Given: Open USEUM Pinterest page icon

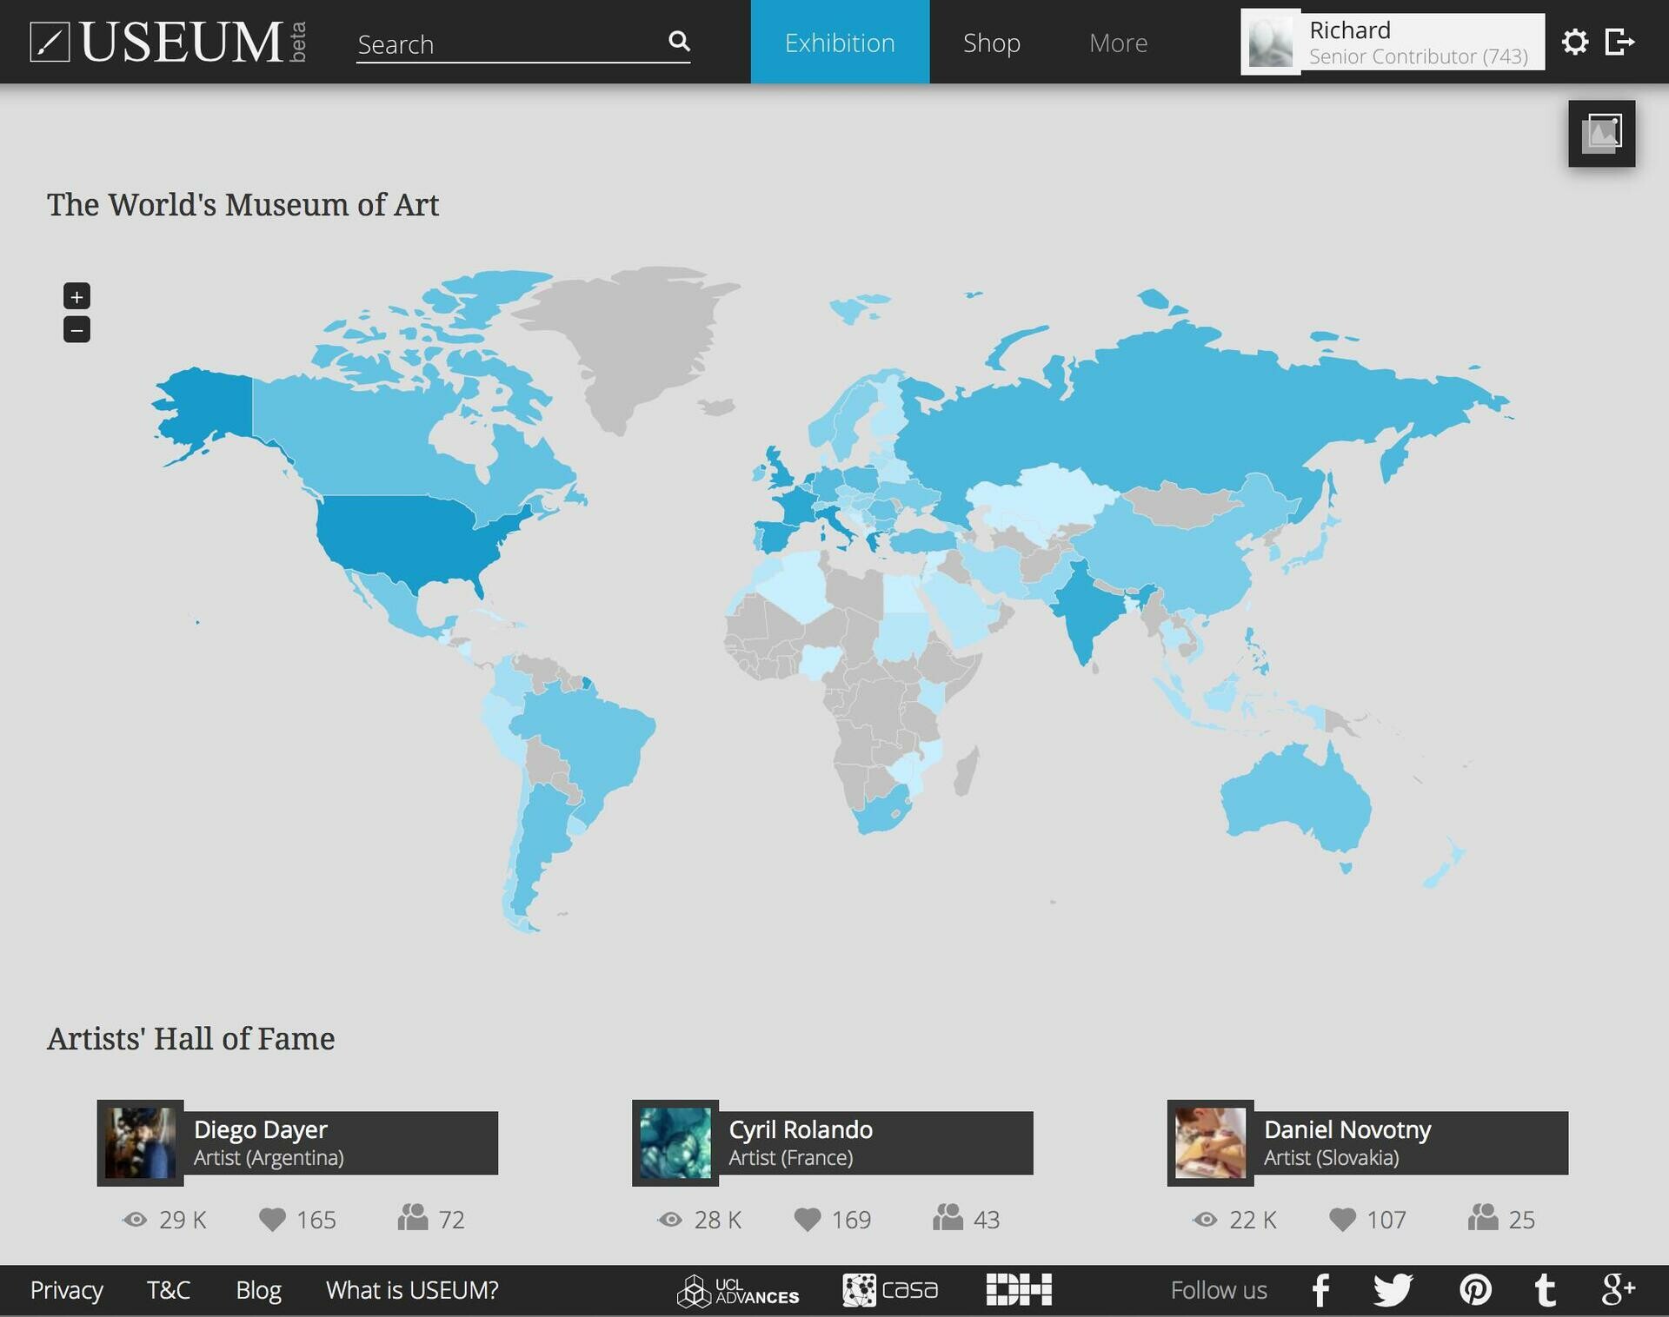Looking at the screenshot, I should tap(1475, 1290).
